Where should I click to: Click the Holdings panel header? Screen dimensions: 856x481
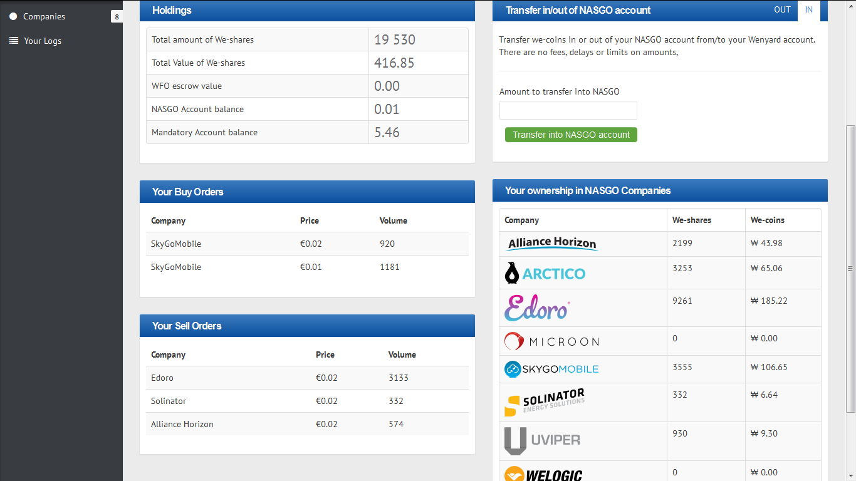pyautogui.click(x=307, y=10)
